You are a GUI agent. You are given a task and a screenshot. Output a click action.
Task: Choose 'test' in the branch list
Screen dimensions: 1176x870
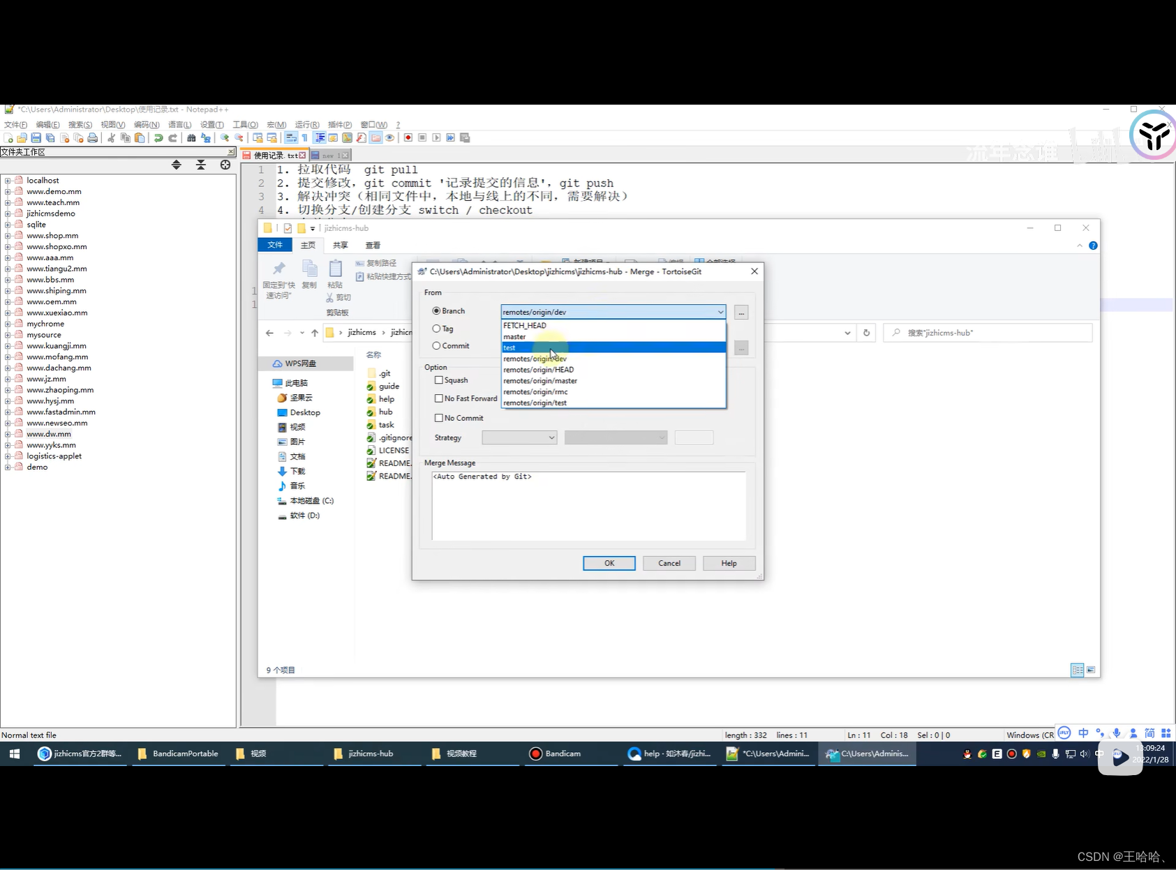coord(613,347)
